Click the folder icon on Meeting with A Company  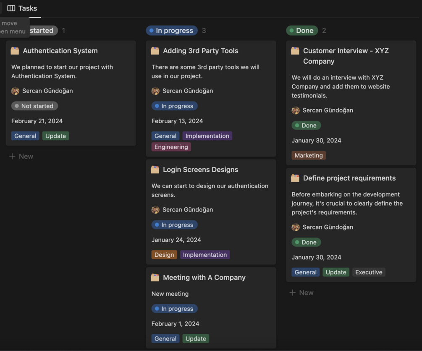[x=155, y=277]
